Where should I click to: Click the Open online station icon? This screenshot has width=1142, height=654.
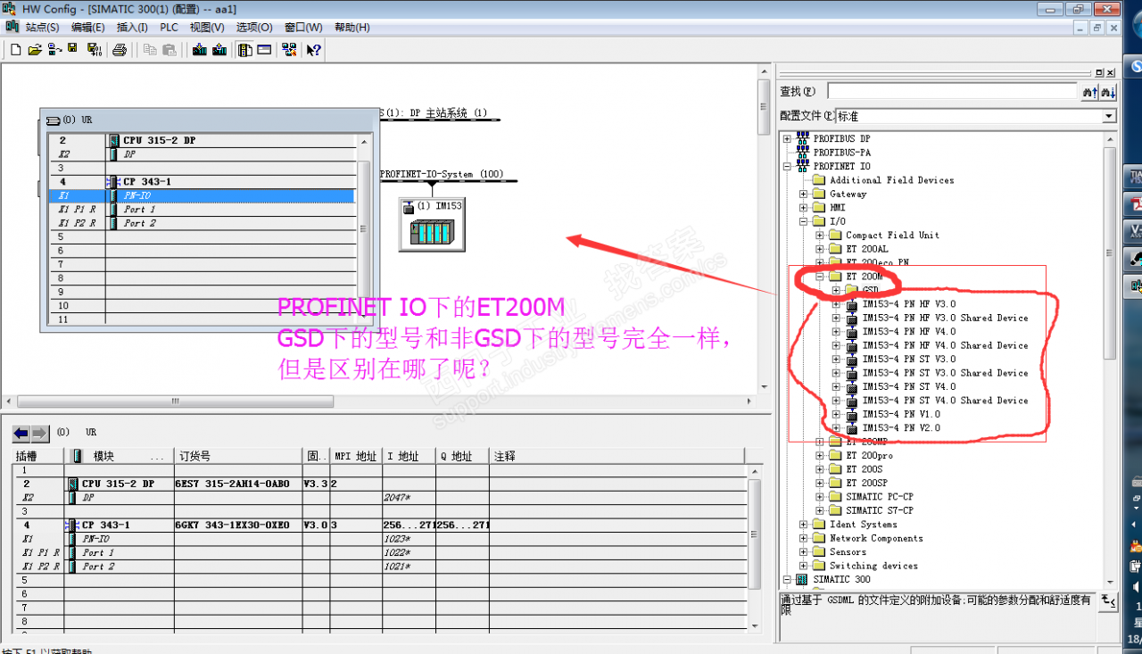coord(54,50)
